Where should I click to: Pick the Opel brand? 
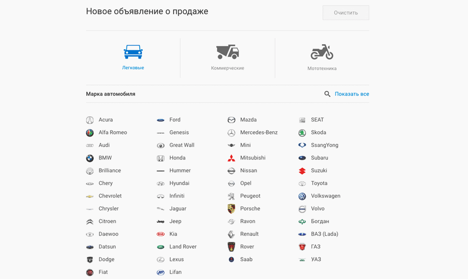coord(245,183)
